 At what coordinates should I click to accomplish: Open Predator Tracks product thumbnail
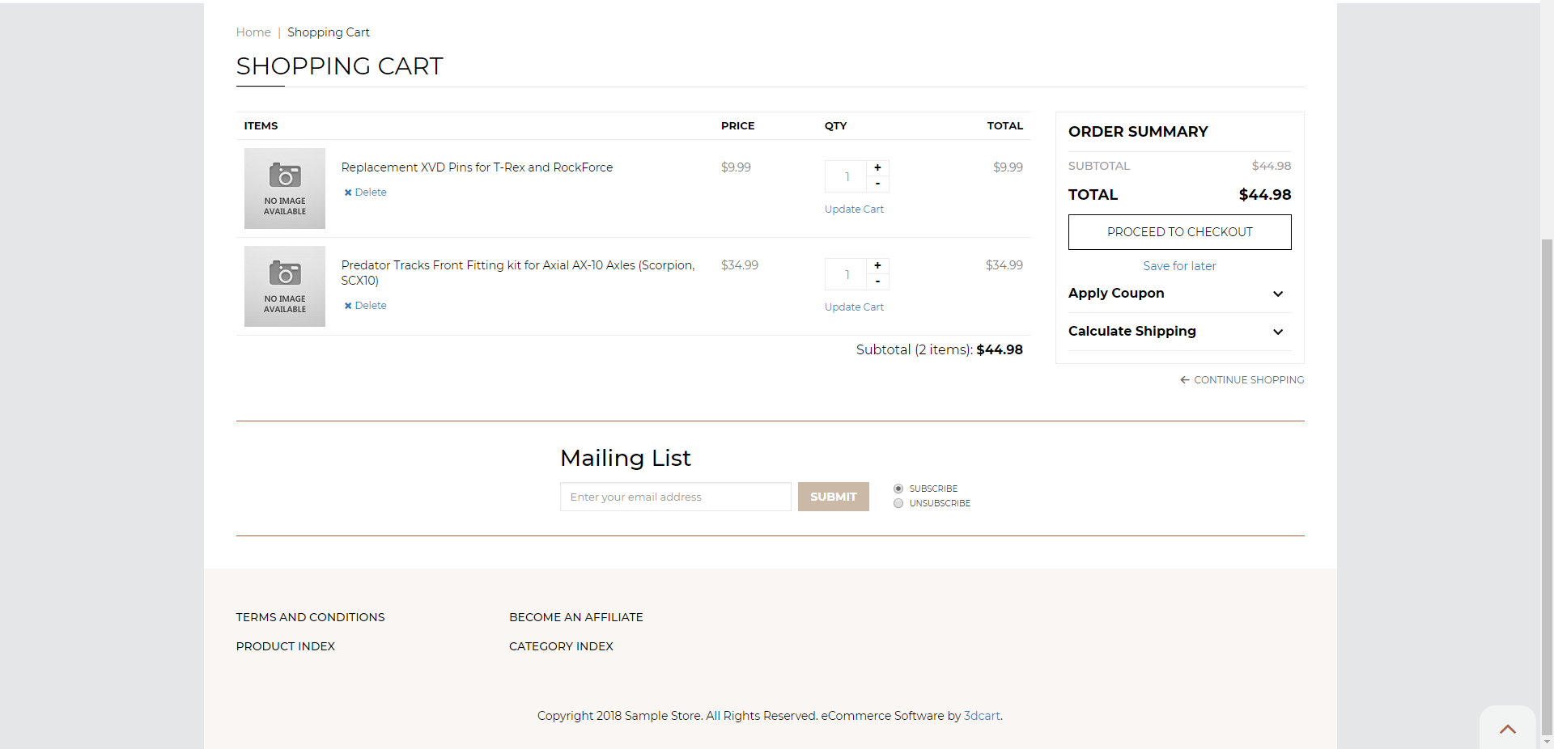[x=285, y=286]
